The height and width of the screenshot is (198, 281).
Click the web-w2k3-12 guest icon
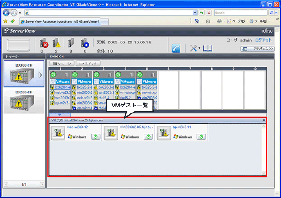click(58, 133)
